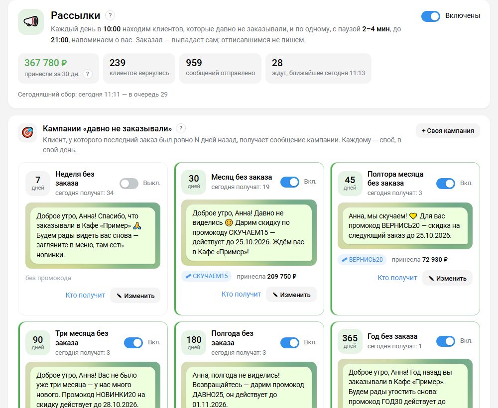This screenshot has height=408, width=498.
Task: Click «сегодня получат: 19» text
Action: [x=240, y=187]
